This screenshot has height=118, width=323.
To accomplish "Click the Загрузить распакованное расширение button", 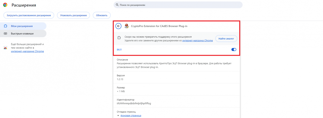I will click(29, 15).
